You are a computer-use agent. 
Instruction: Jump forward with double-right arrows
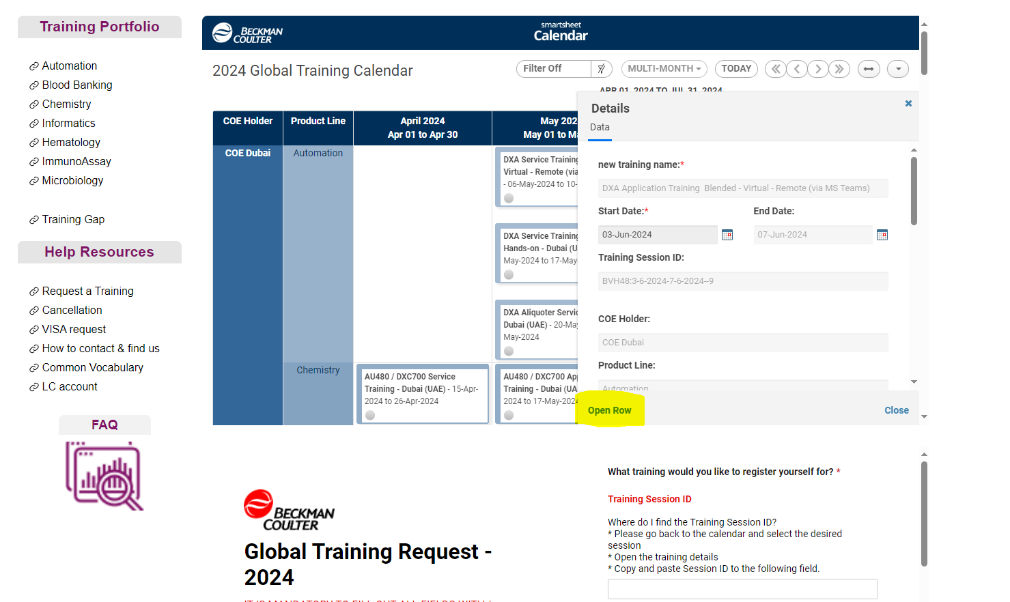point(839,69)
